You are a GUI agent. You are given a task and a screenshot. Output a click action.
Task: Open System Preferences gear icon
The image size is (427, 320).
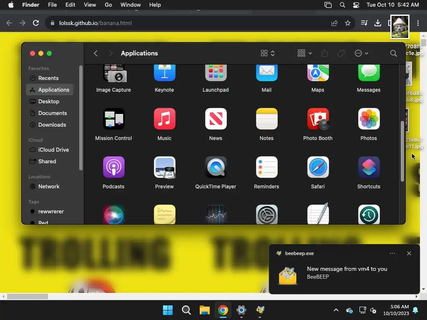[x=266, y=215]
